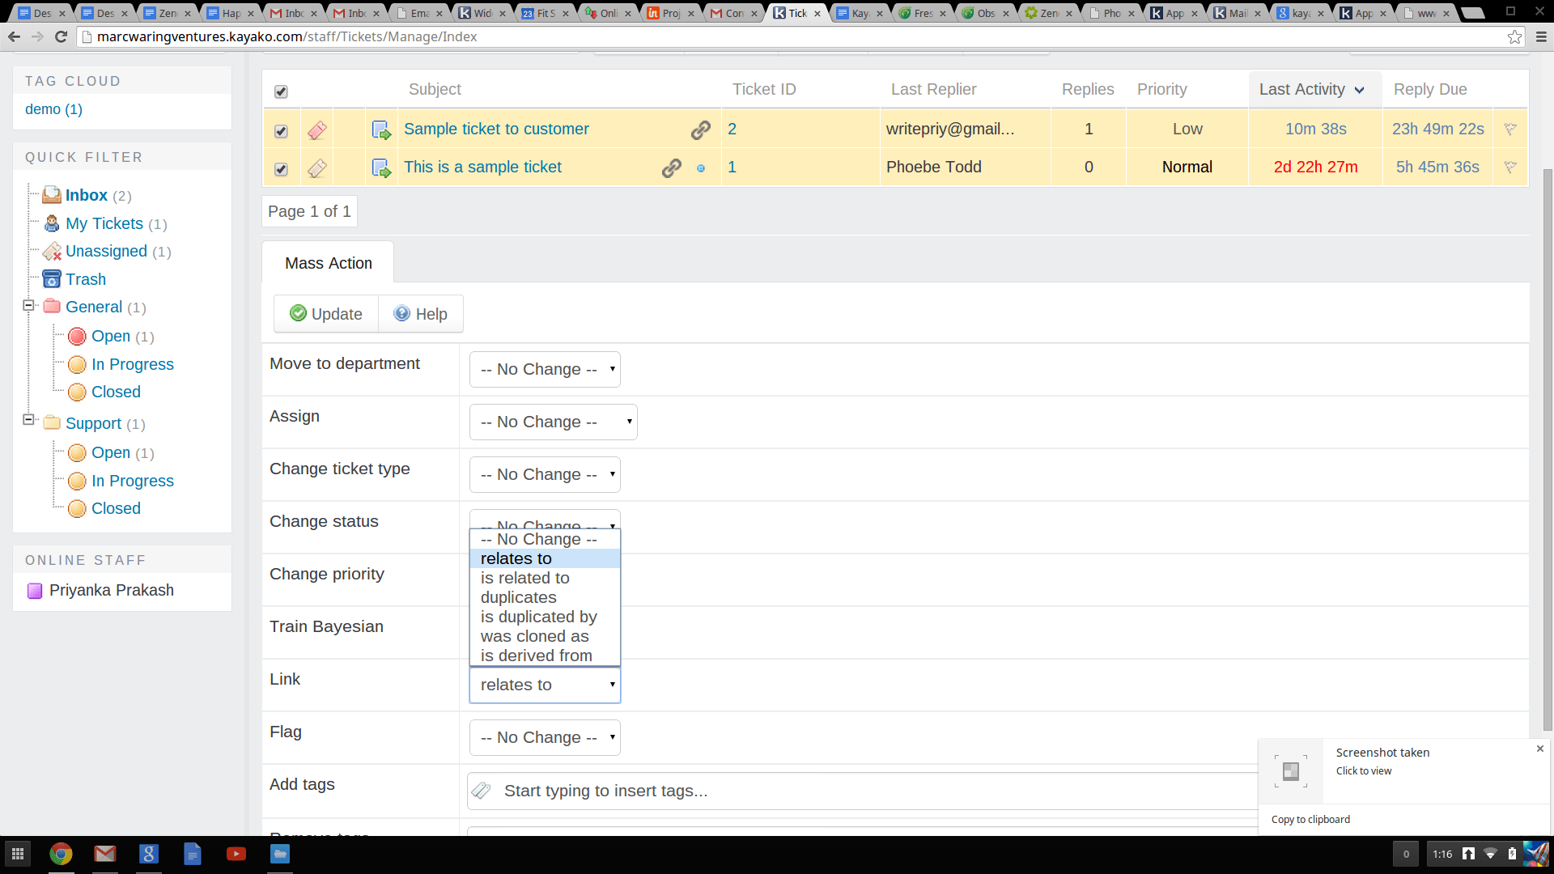Select 'is related to' in the open list
This screenshot has height=874, width=1554.
[545, 578]
